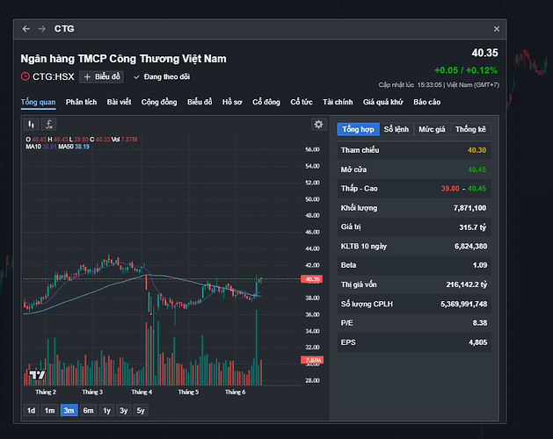This screenshot has height=439, width=553.
Task: Click the Mở cửa row
Action: [x=414, y=169]
